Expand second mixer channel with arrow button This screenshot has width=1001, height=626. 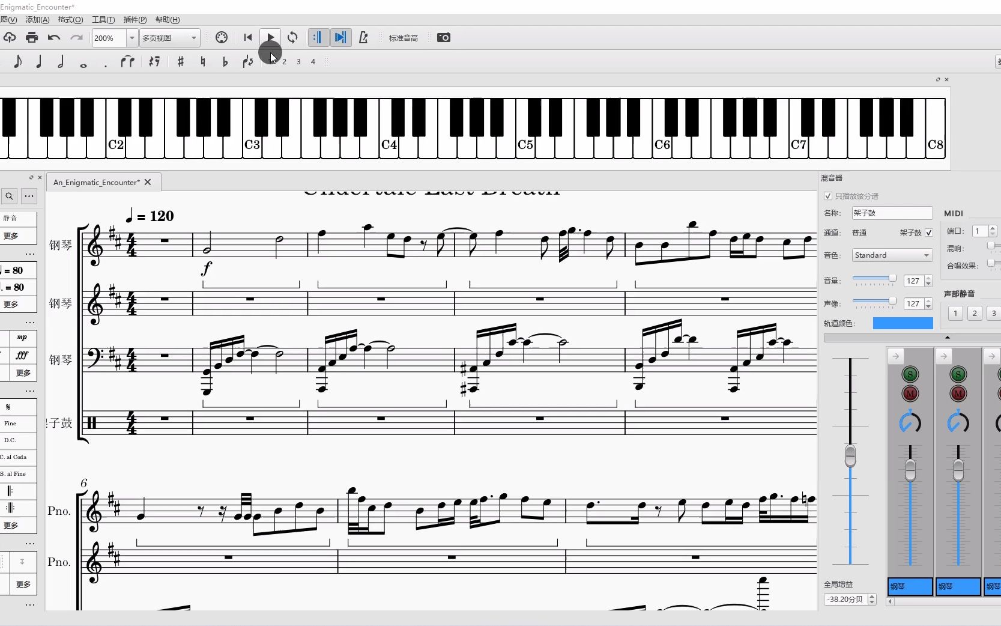click(943, 356)
